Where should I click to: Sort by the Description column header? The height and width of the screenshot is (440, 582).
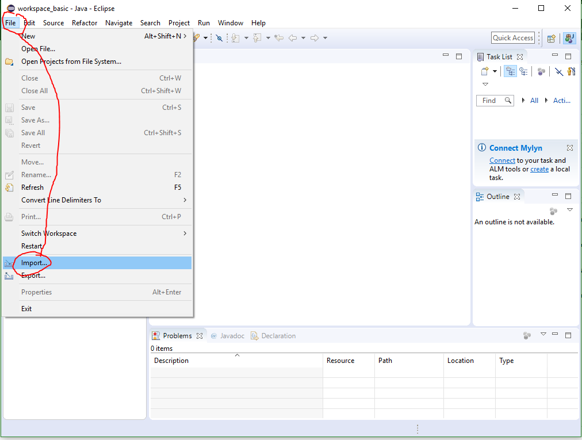coord(236,361)
